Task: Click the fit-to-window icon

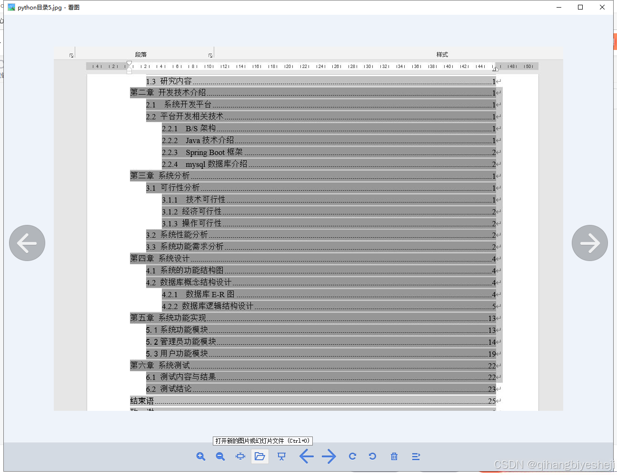Action: click(240, 456)
